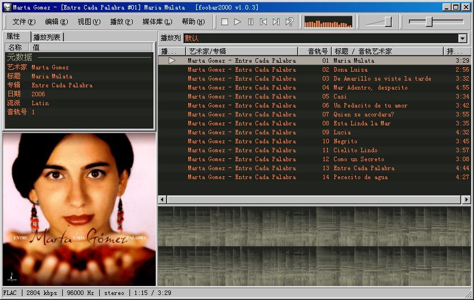
Task: Select track 12 Como un Secreto
Action: click(314, 159)
